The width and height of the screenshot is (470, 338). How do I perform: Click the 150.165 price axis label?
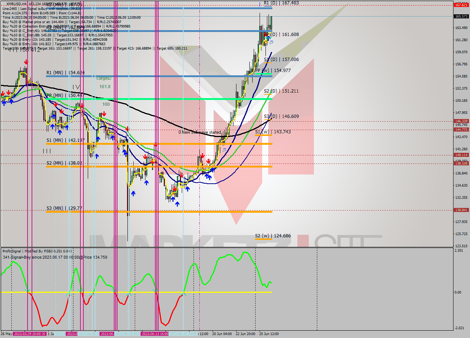[461, 100]
